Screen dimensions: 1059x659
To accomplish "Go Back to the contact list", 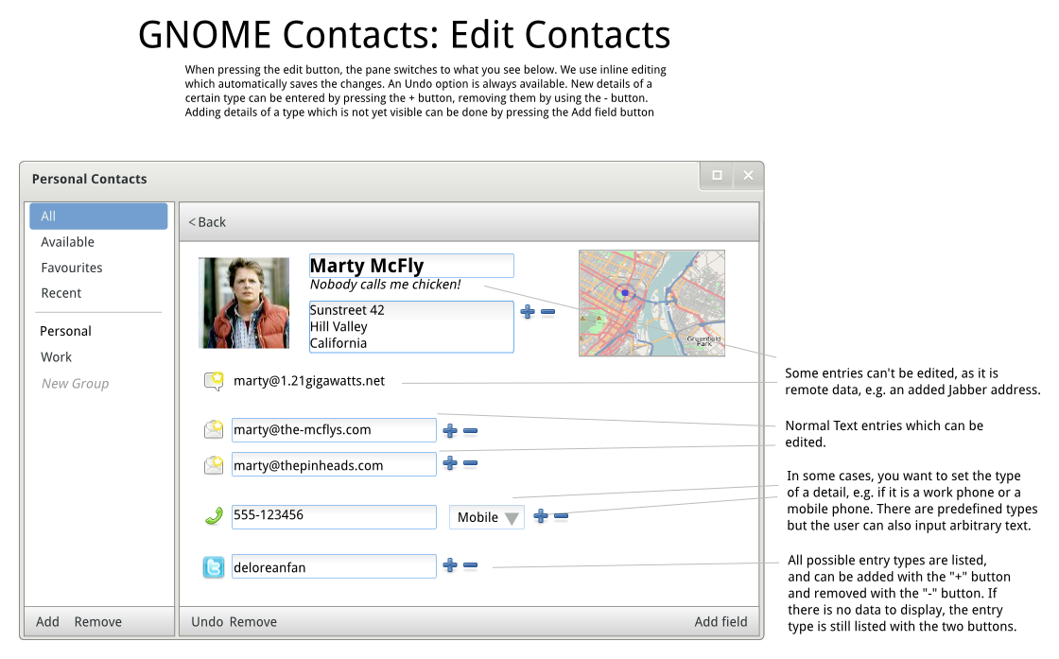I will click(x=207, y=222).
